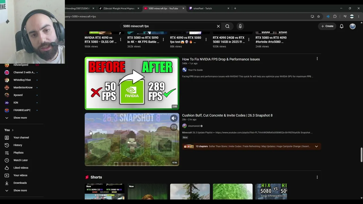Open the IGN subscription channel
The image size is (363, 204).
16,103
